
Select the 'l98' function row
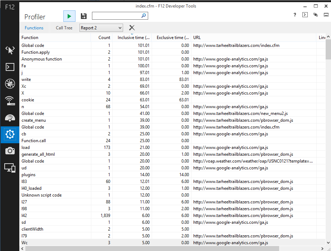173,208
